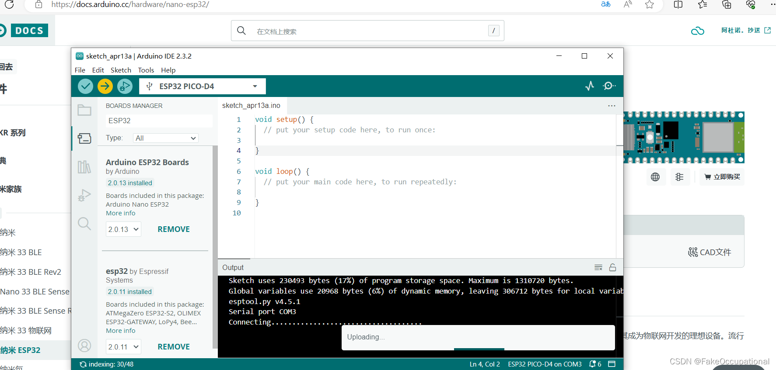Open the Search panel in sidebar
This screenshot has width=776, height=370.
[x=84, y=224]
